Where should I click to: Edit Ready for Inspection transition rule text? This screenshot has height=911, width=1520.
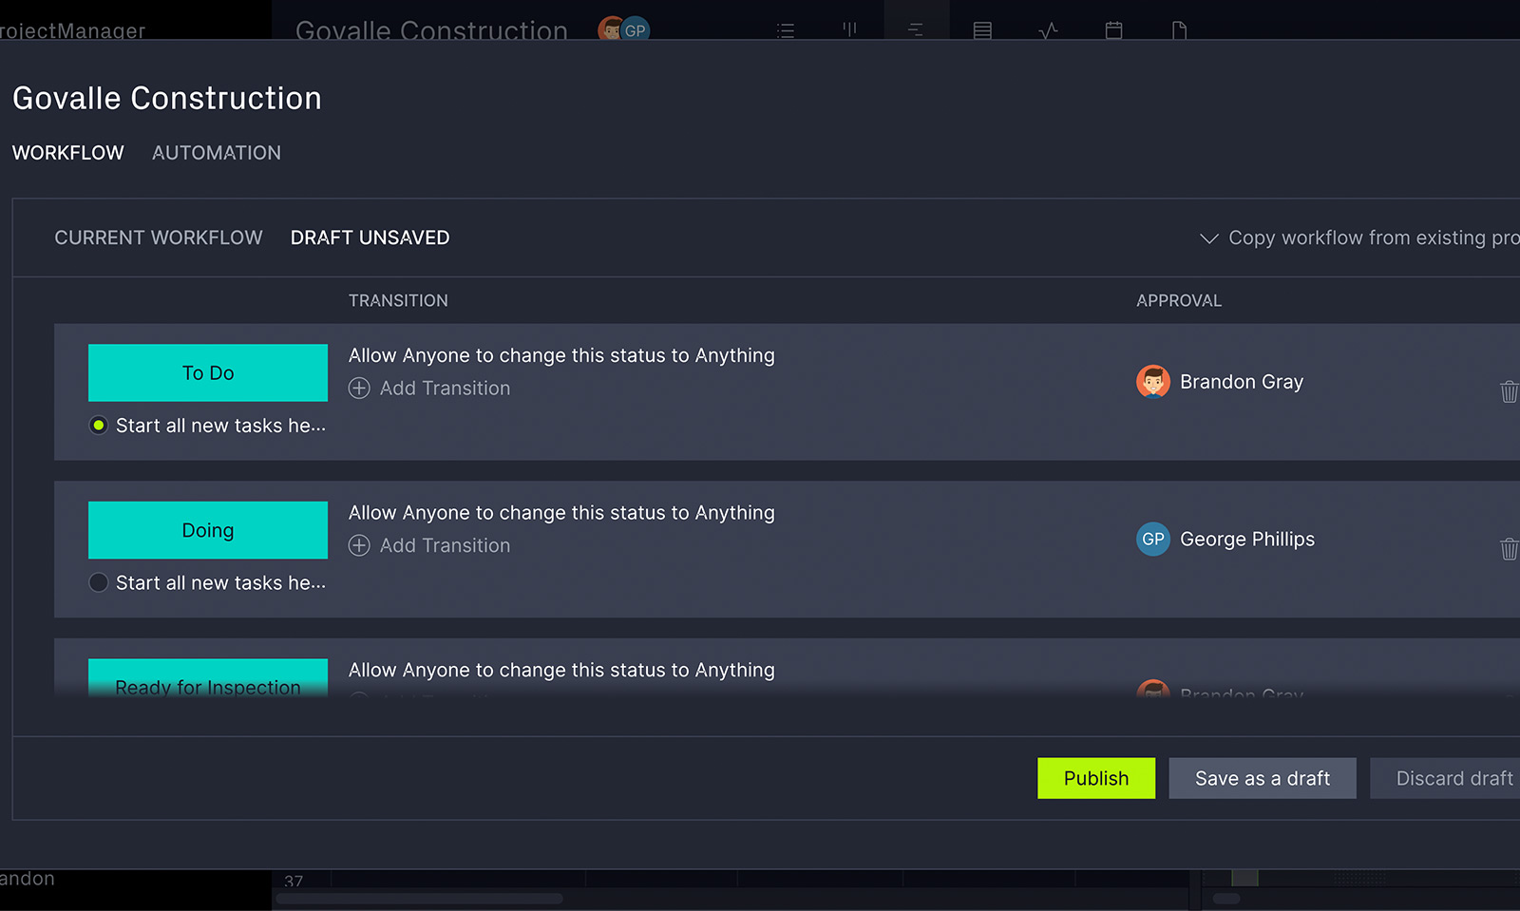[x=561, y=670]
